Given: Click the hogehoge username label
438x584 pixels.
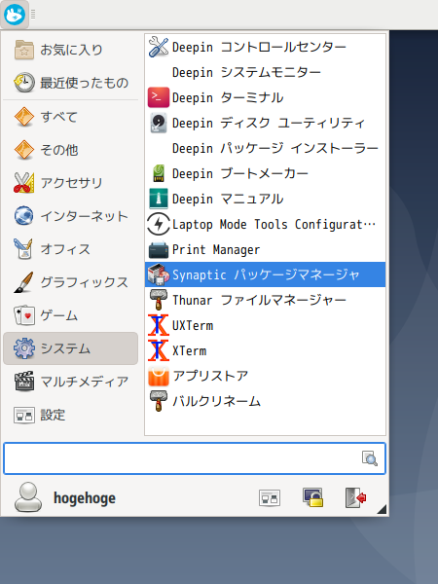Looking at the screenshot, I should coord(85,498).
